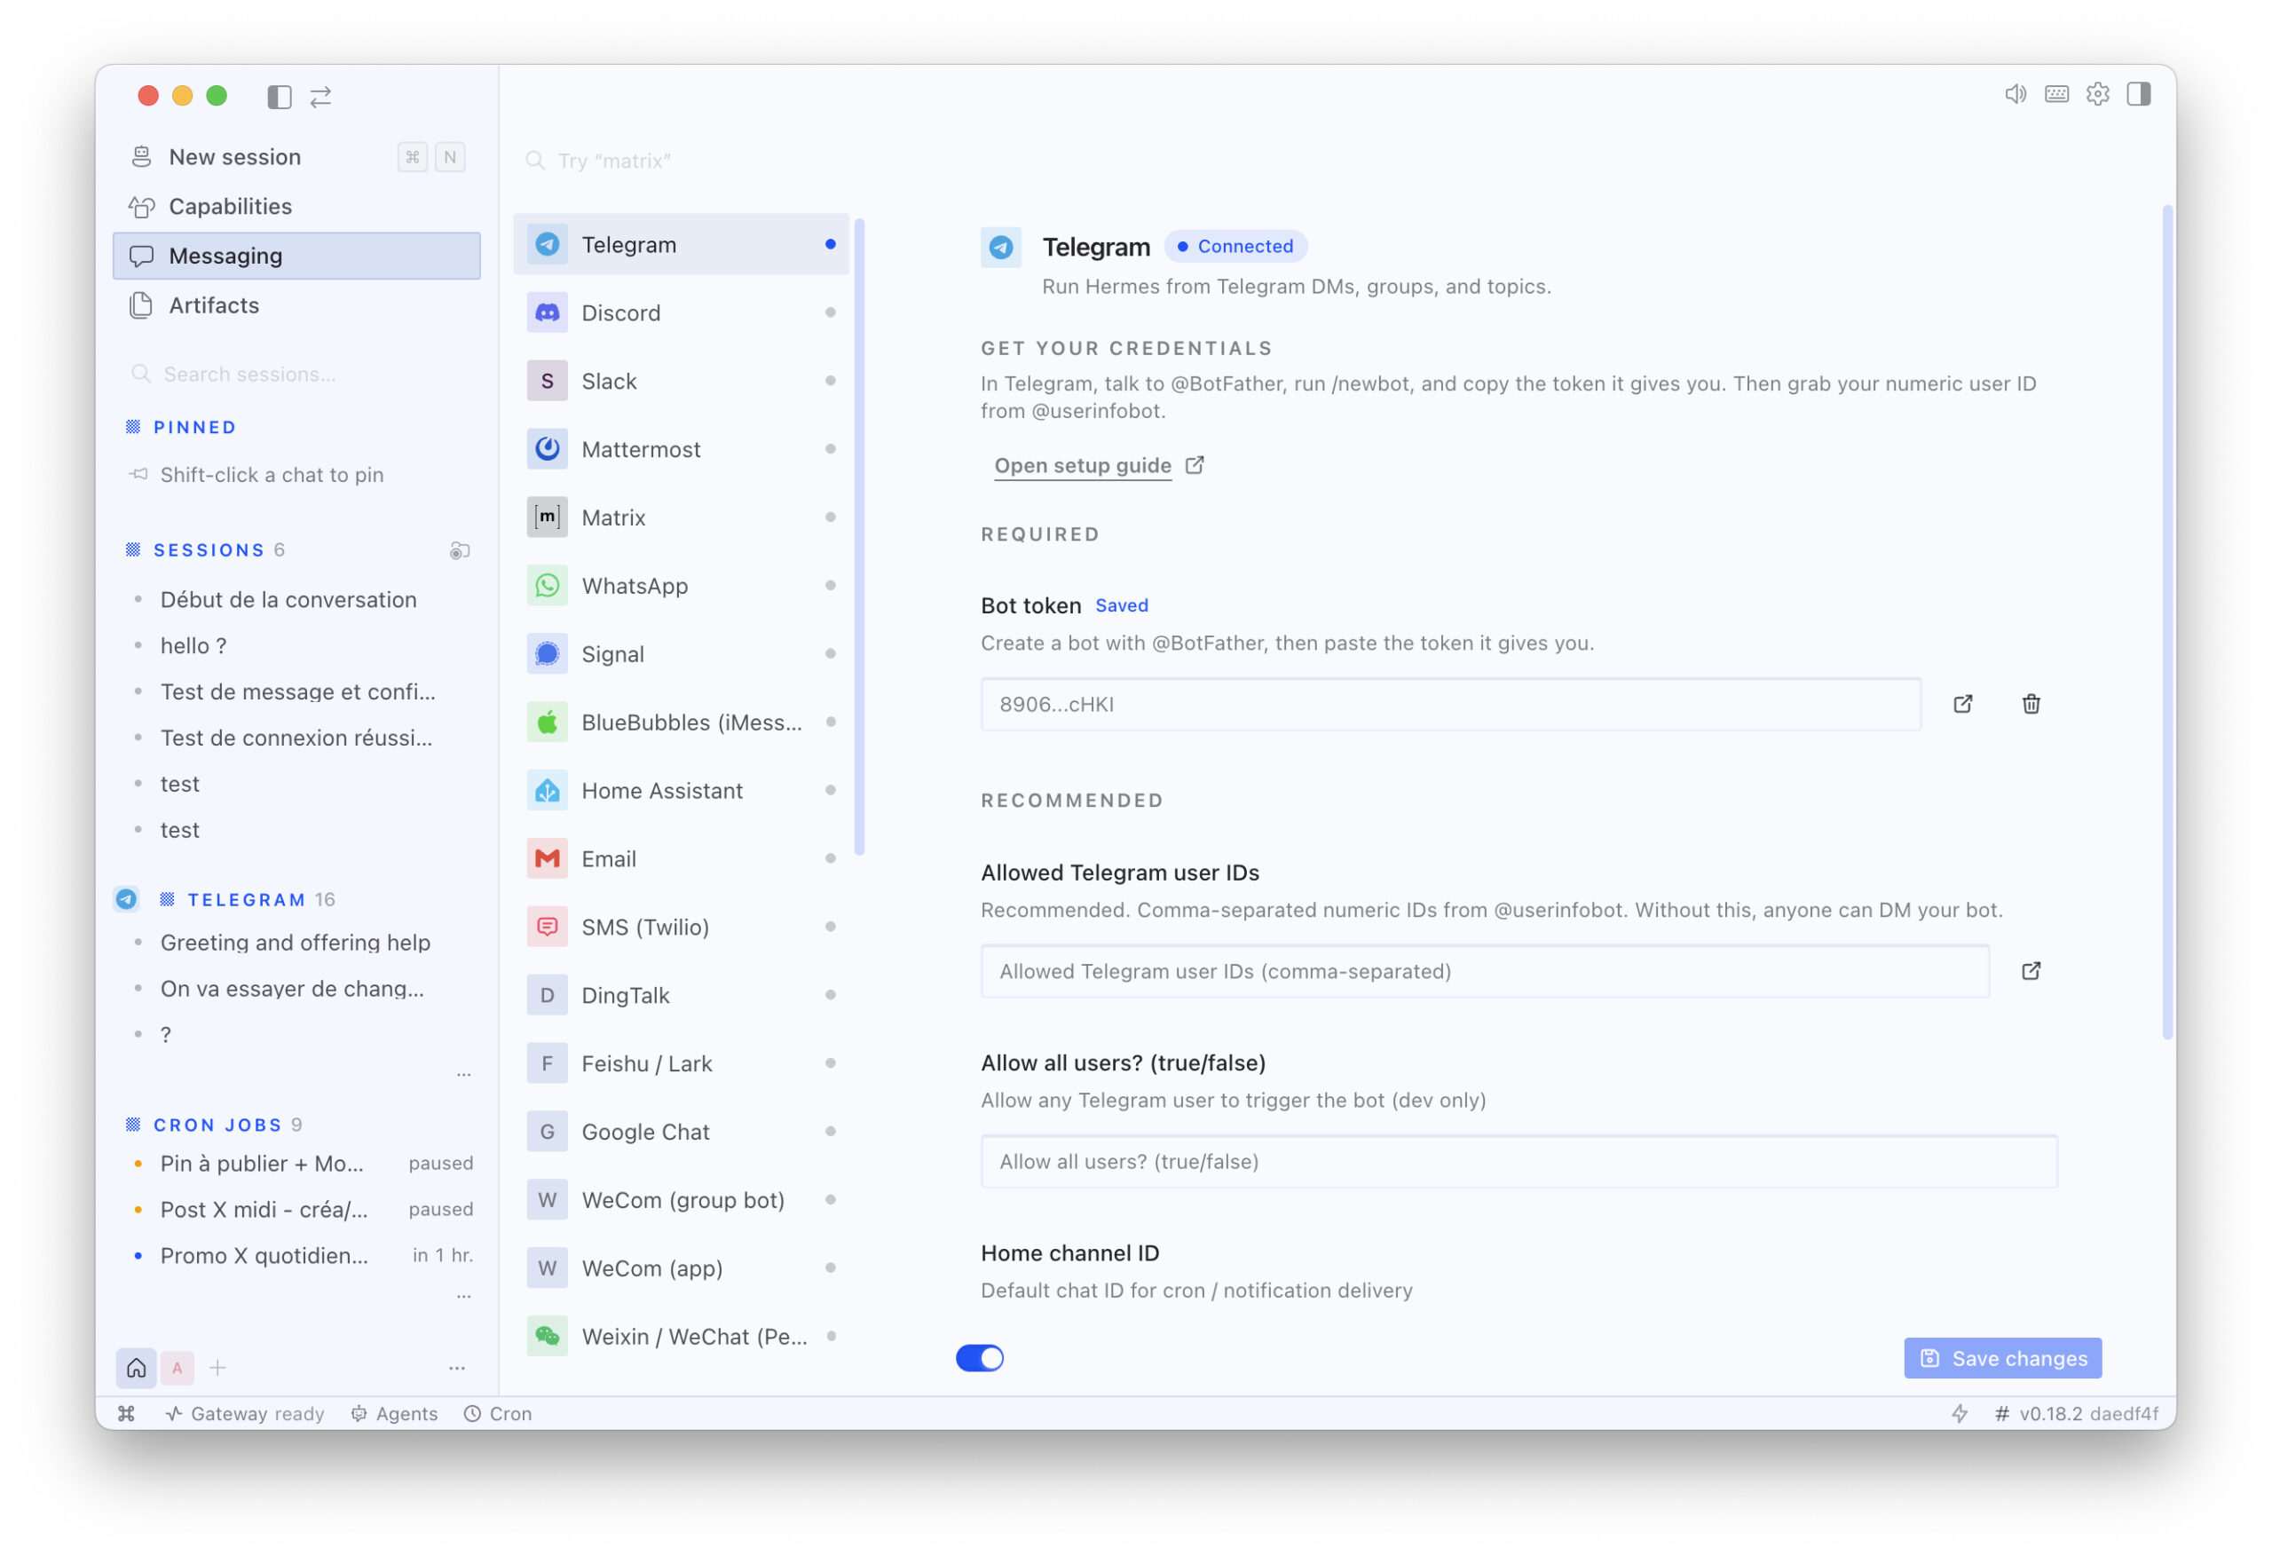Viewport: 2272px width, 1556px height.
Task: Click the speaker volume icon
Action: pyautogui.click(x=2016, y=94)
